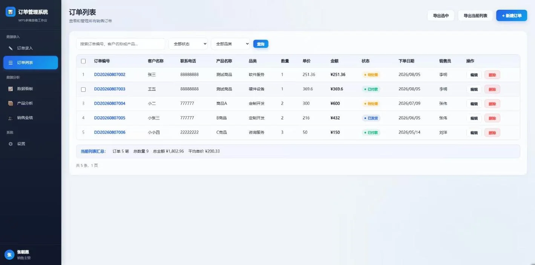Click the order system logo icon
The height and width of the screenshot is (265, 535).
11,12
